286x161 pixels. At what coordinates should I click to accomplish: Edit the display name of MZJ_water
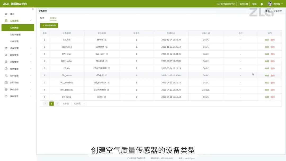(106, 61)
